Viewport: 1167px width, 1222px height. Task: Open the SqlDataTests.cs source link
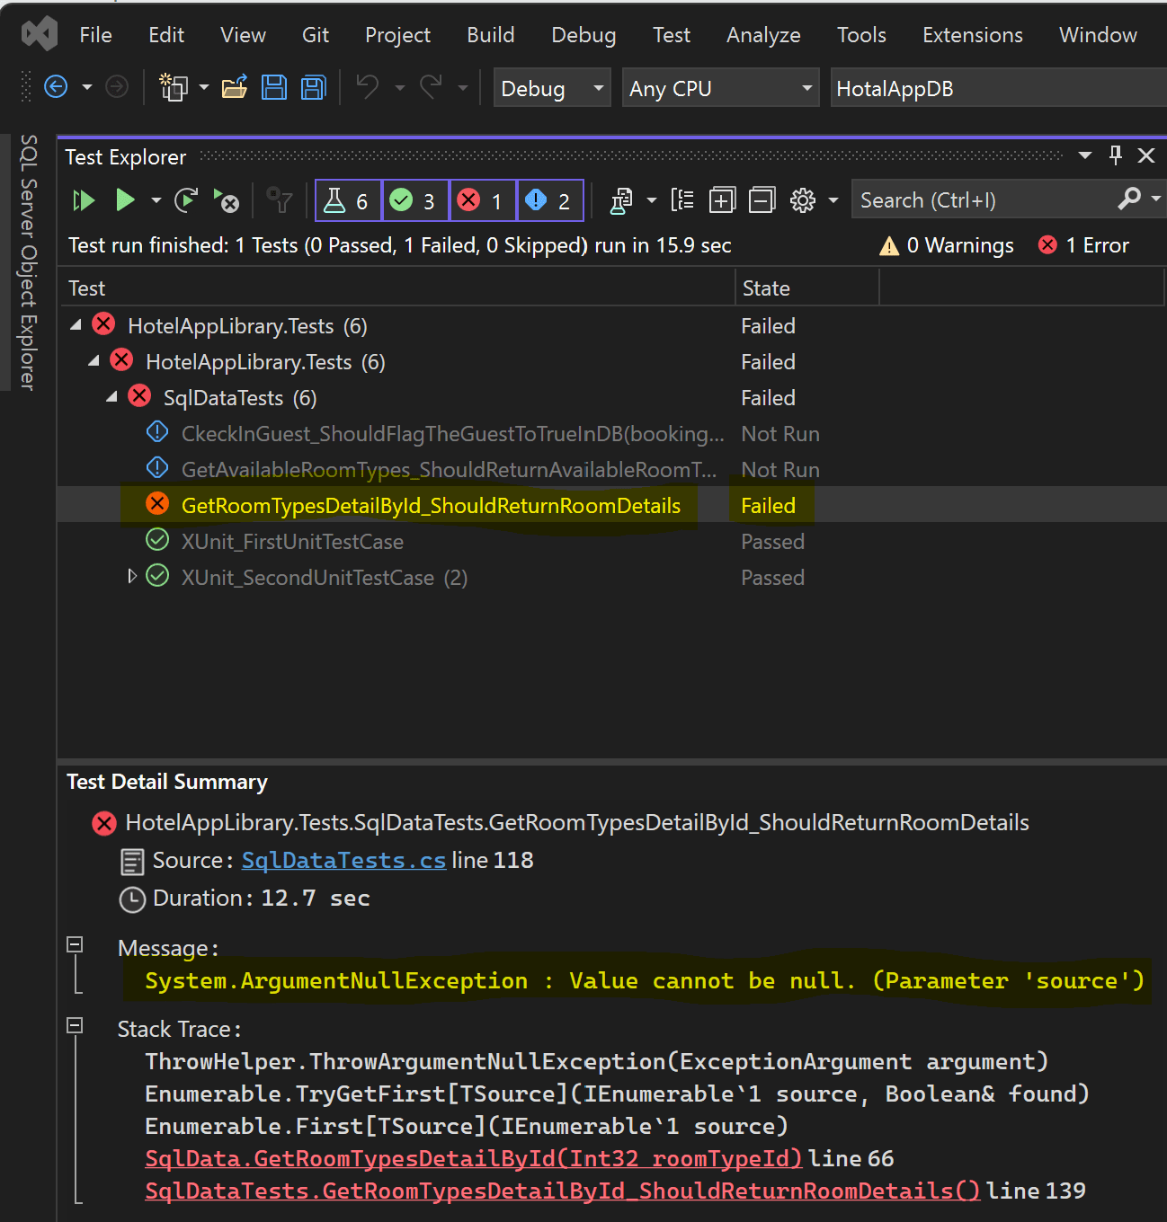point(343,860)
